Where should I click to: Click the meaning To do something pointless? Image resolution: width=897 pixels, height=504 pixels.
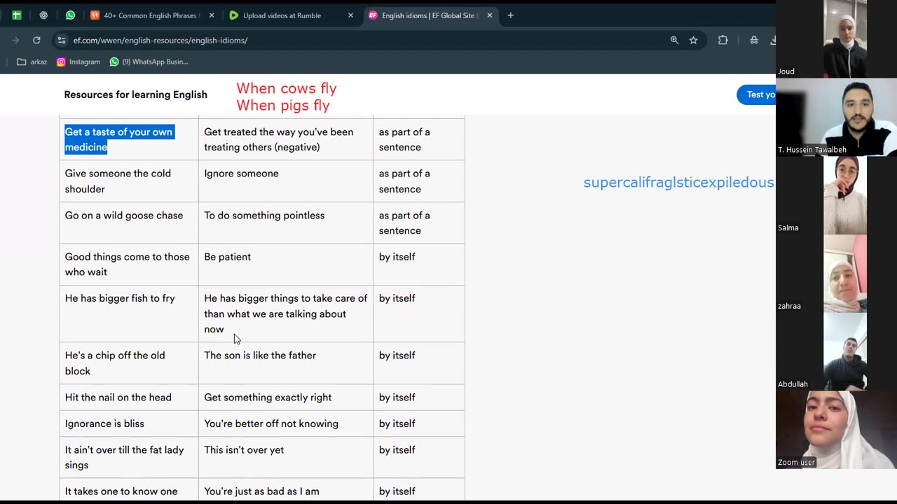(264, 216)
